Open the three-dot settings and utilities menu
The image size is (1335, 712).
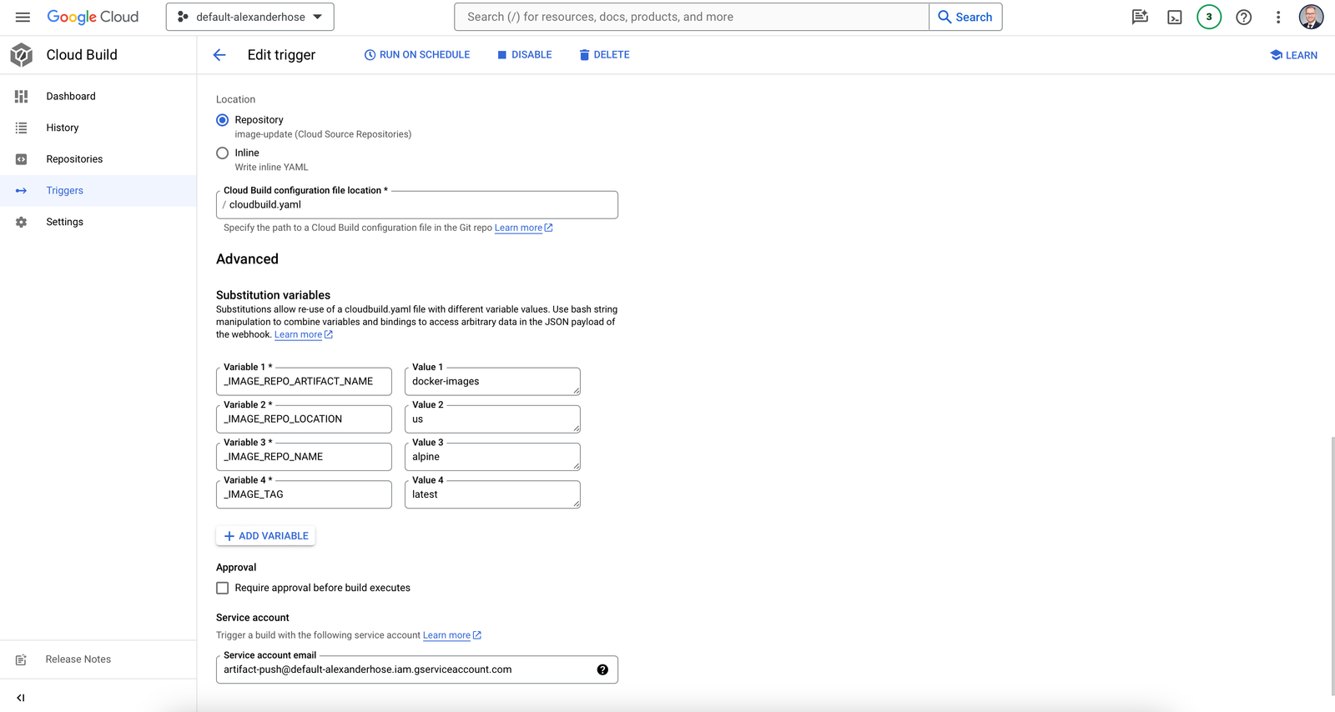[x=1278, y=17]
